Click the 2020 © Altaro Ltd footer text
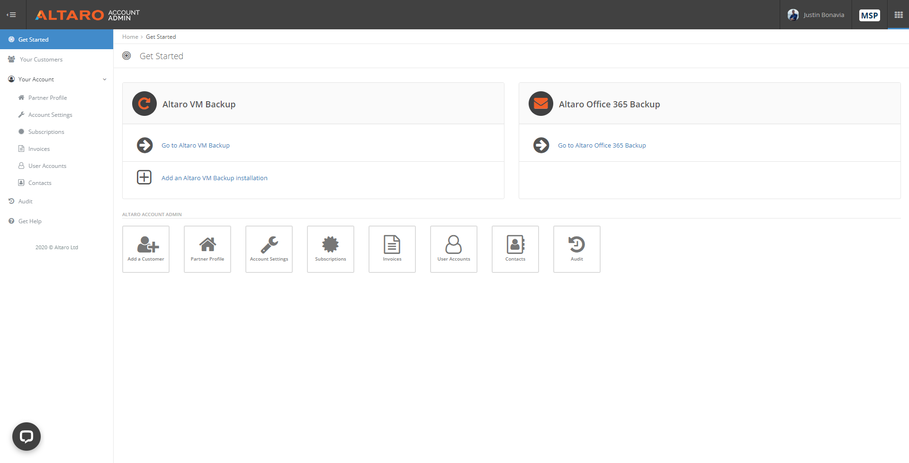The image size is (909, 463). (57, 247)
